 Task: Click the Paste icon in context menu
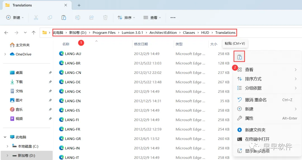point(239,57)
